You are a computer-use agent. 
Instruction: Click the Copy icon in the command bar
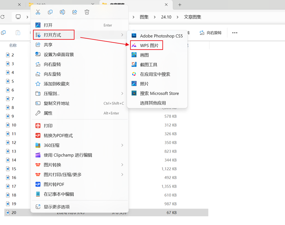point(50,12)
